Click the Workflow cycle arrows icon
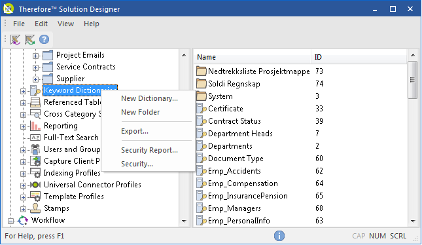This screenshot has height=245, width=422. pyautogui.click(x=23, y=220)
